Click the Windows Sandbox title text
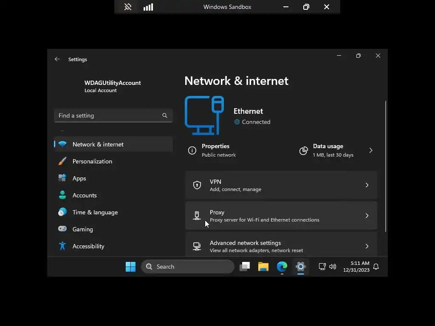Screen dimensions: 435x326 pyautogui.click(x=227, y=7)
